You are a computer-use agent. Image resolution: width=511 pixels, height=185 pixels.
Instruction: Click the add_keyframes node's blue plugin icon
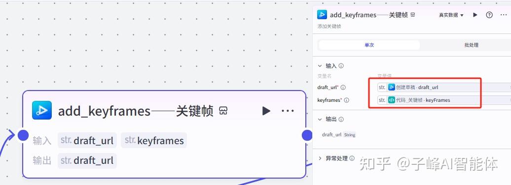click(x=42, y=110)
